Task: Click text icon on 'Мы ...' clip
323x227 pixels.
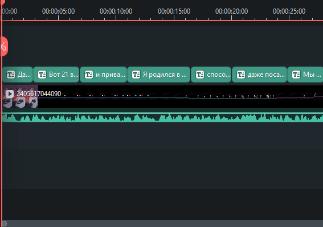Action: pos(296,75)
